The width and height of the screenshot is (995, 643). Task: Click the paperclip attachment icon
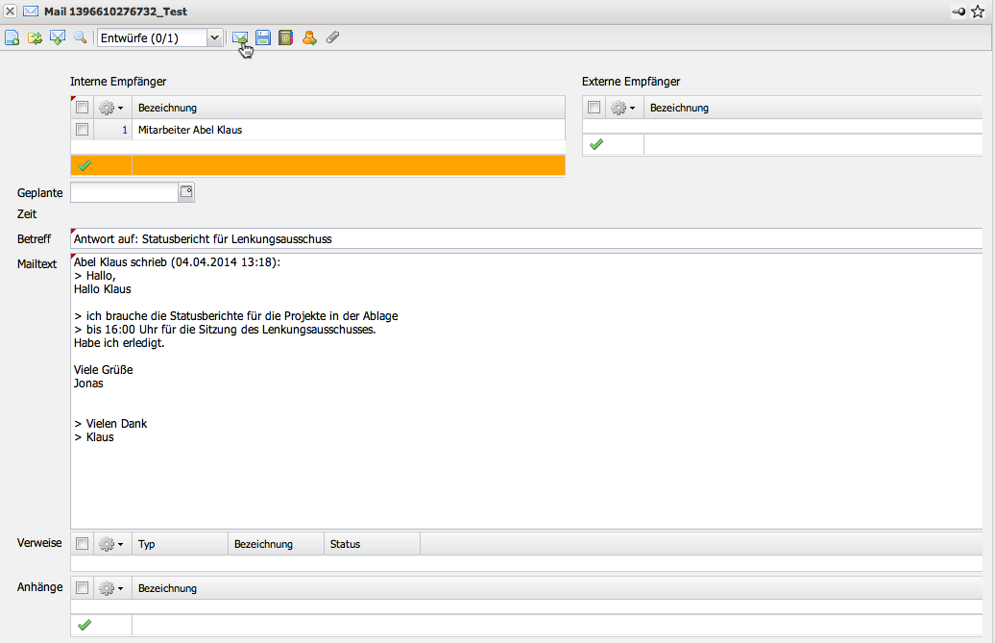tap(332, 37)
